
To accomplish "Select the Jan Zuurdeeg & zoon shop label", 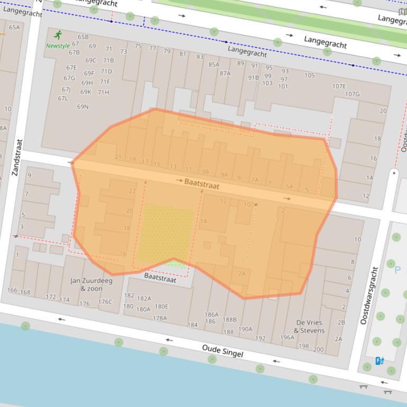I will point(92,285).
